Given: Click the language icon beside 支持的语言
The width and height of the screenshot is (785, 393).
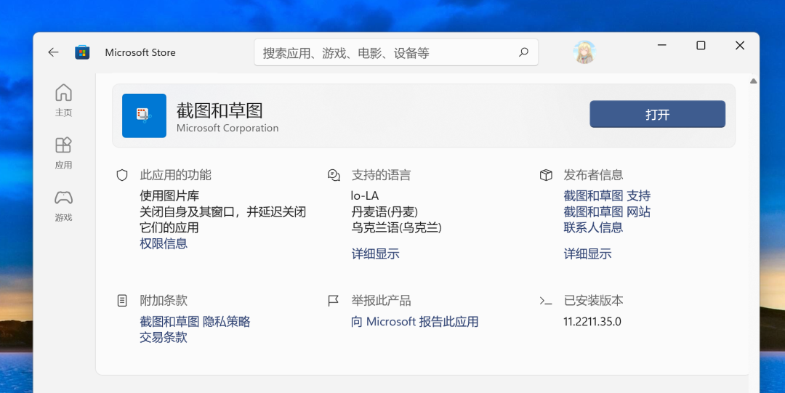Looking at the screenshot, I should pos(334,175).
